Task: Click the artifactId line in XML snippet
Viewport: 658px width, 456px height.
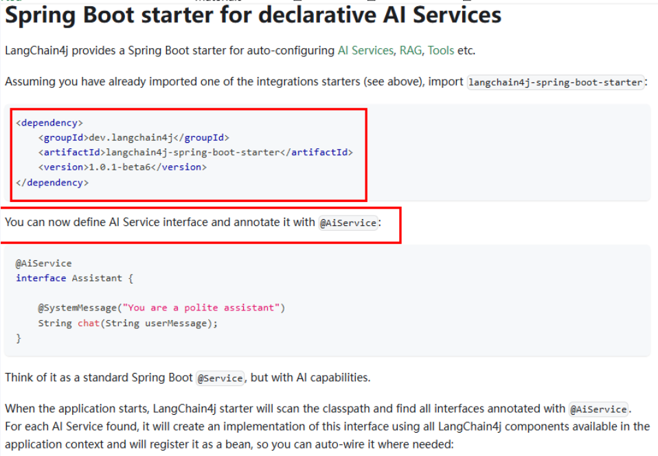Action: point(196,152)
